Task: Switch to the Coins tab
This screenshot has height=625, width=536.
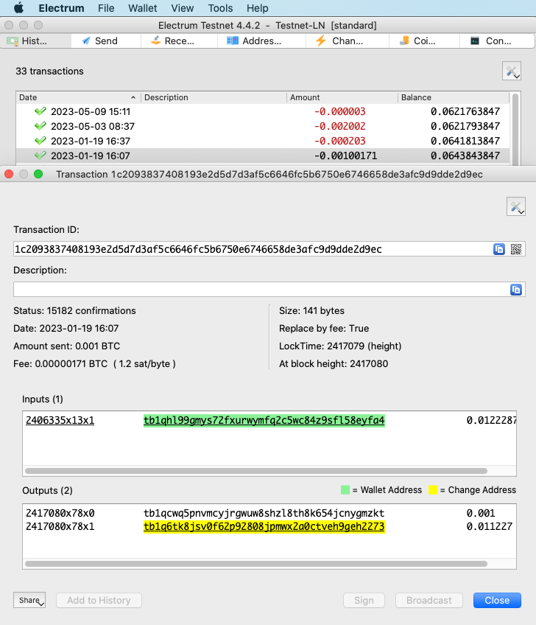Action: (x=424, y=41)
